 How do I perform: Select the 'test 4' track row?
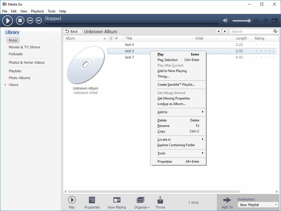click(192, 45)
